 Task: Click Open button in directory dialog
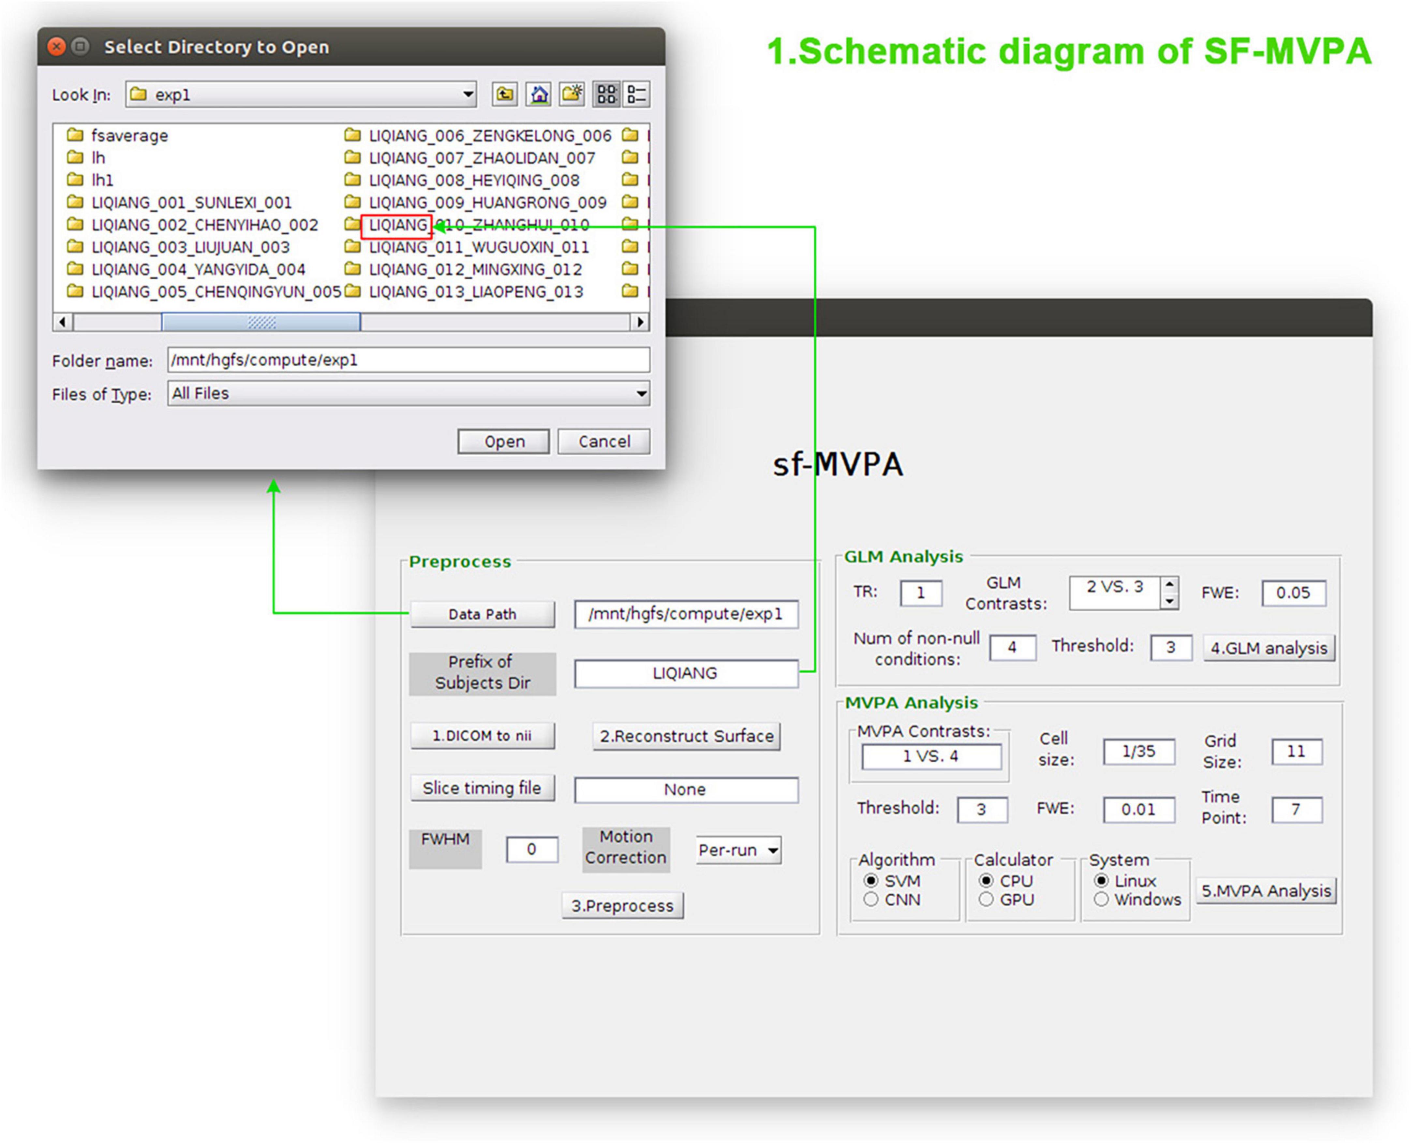tap(504, 441)
